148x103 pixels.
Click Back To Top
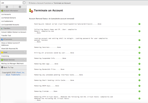(9, 67)
